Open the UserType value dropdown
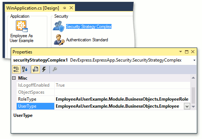The height and width of the screenshot is (139, 202). click(187, 106)
